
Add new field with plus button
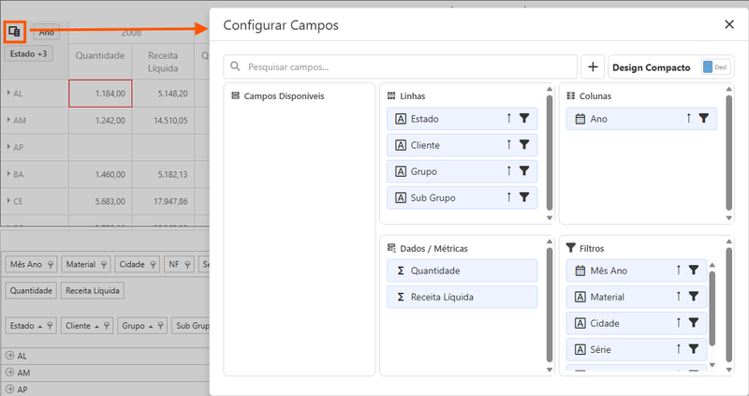(x=593, y=66)
